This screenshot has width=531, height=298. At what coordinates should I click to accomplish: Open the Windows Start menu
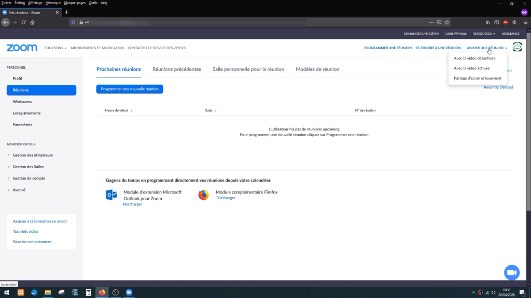[6, 292]
